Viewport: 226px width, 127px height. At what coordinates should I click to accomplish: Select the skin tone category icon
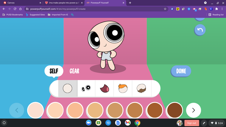68,88
